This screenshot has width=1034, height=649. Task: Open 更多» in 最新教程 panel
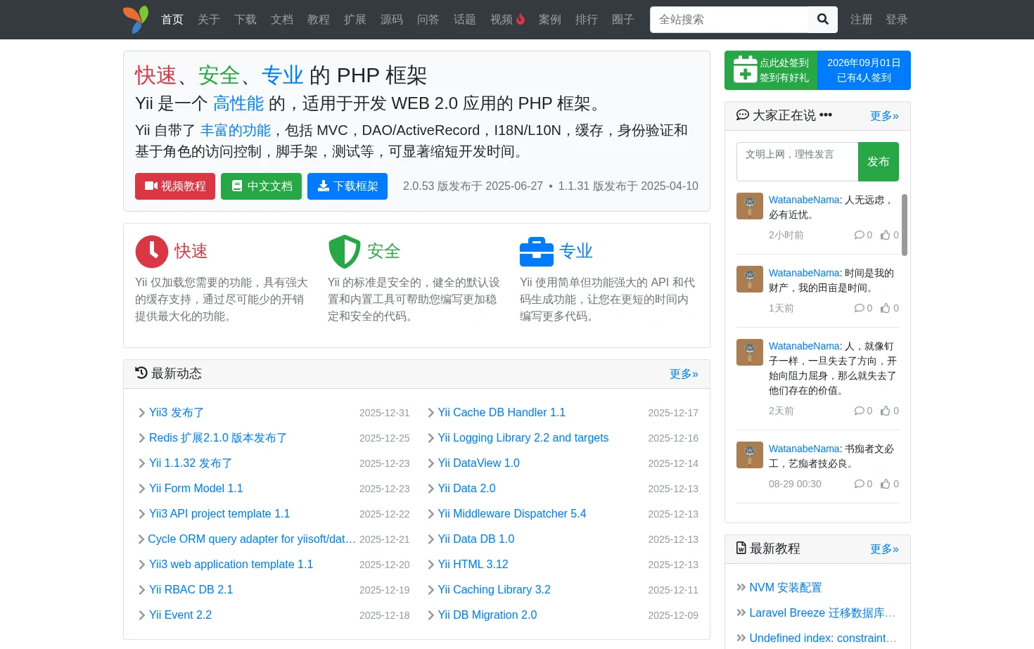[x=884, y=549]
